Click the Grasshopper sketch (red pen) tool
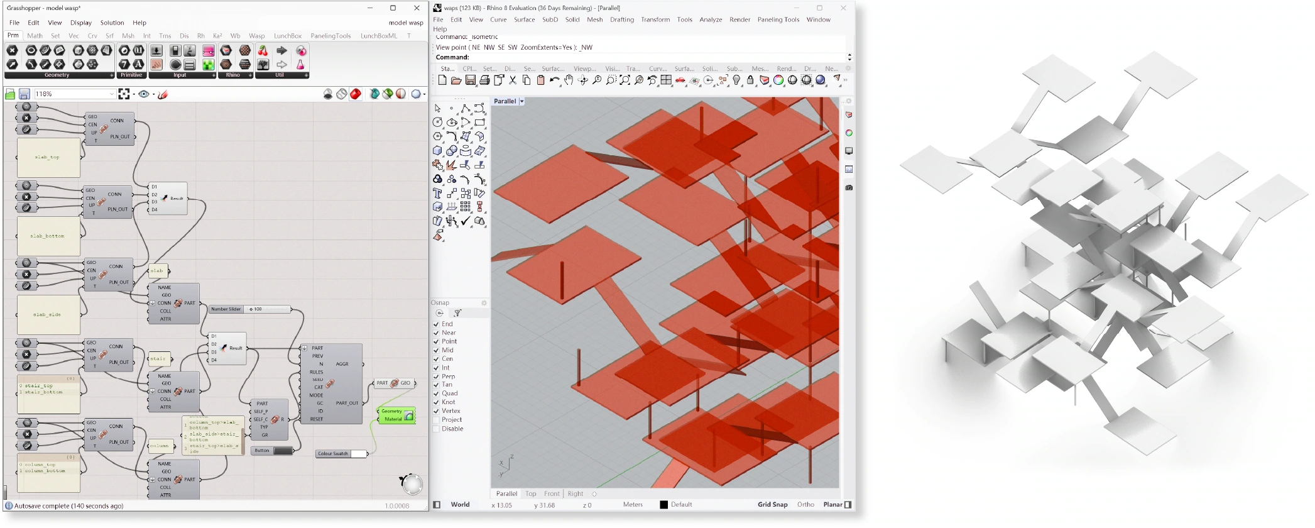 pos(163,94)
